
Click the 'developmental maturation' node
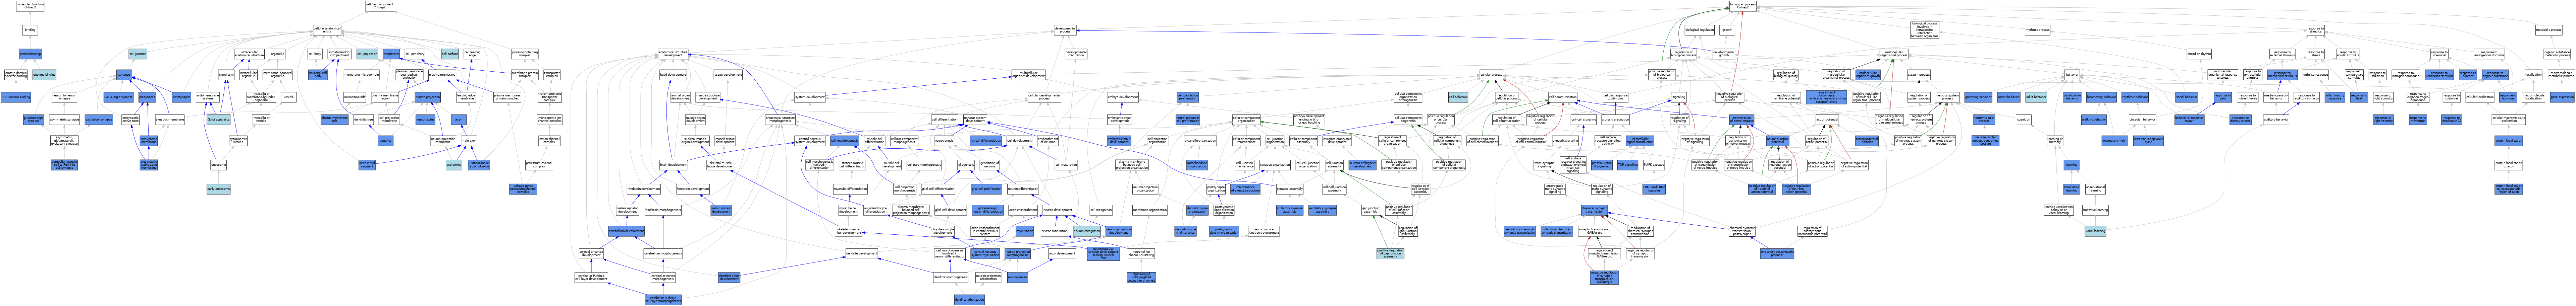(x=1076, y=54)
